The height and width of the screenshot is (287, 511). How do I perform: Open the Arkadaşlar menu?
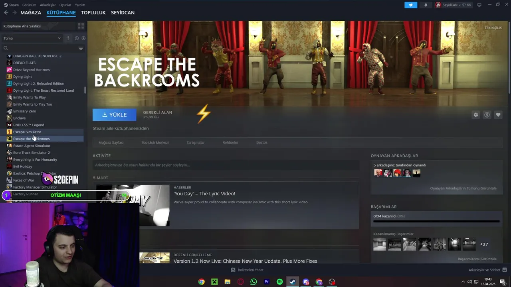pos(48,5)
